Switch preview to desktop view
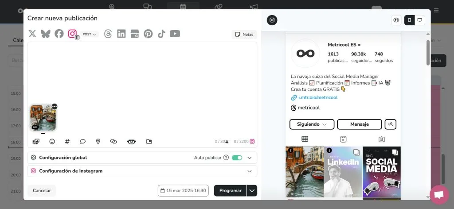The height and width of the screenshot is (209, 454). coord(419,20)
